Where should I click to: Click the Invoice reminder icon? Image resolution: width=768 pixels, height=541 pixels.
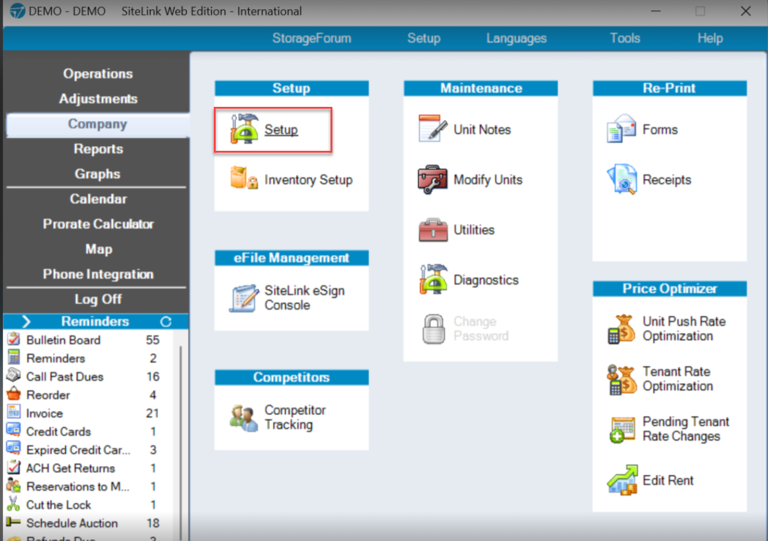tap(13, 413)
